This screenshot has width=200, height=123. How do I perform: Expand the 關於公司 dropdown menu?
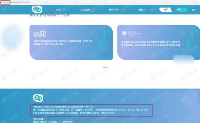coord(114,10)
